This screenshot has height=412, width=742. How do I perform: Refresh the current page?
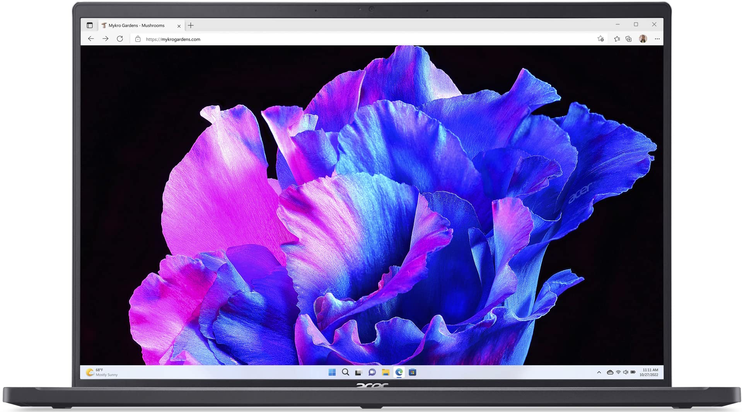tap(120, 39)
